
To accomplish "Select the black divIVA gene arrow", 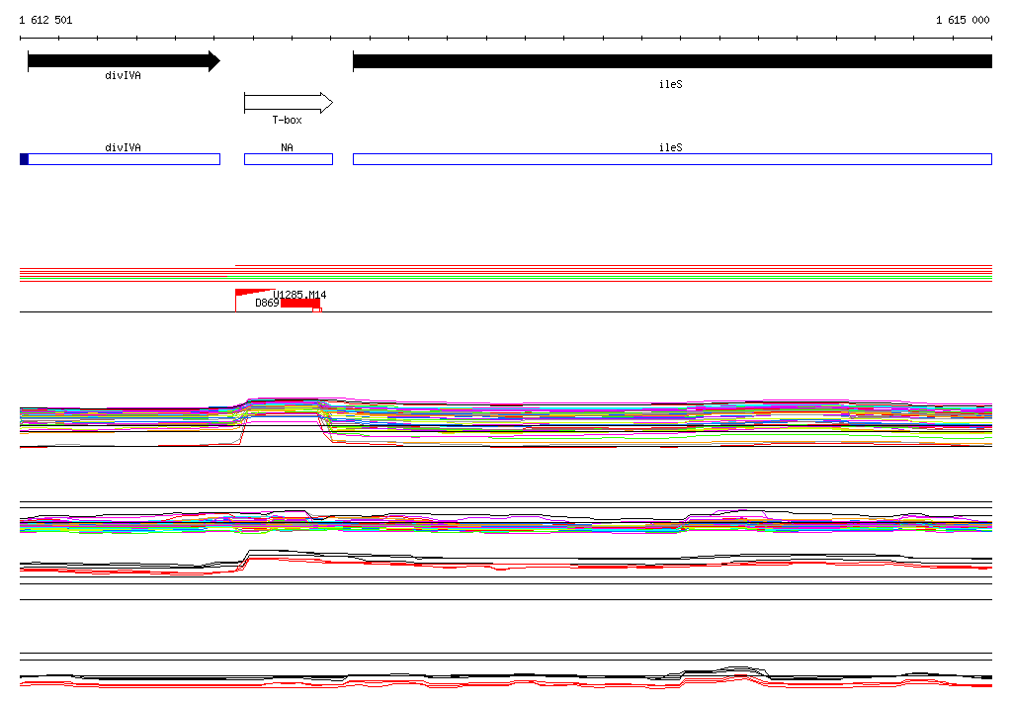I will point(124,61).
